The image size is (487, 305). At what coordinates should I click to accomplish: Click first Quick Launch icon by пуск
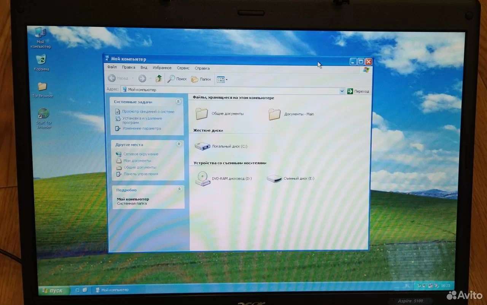(77, 290)
